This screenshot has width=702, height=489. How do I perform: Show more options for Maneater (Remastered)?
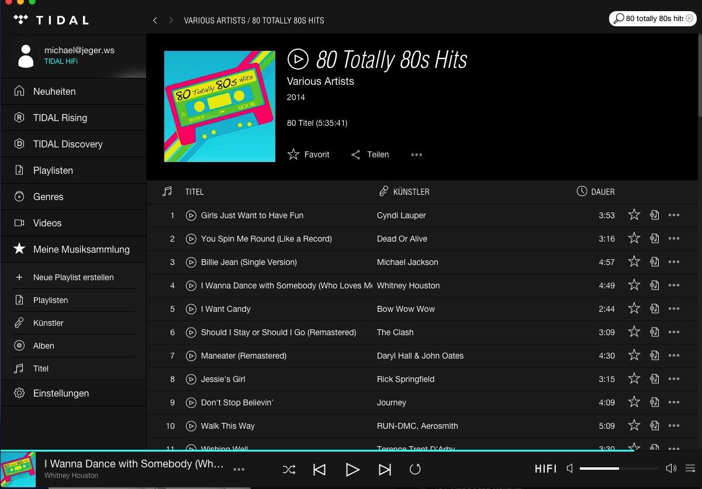click(x=674, y=356)
